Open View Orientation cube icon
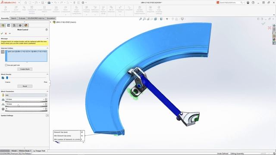276x155 pixels. pyautogui.click(x=156, y=19)
